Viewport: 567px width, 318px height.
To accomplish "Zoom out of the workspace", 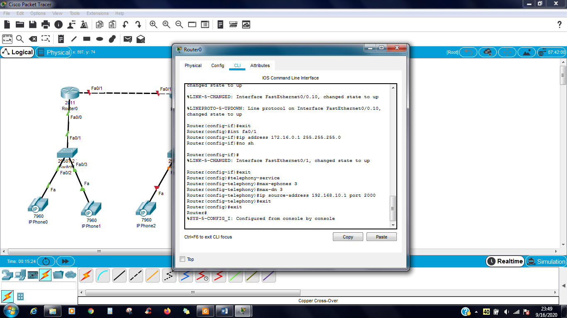I will [x=179, y=24].
